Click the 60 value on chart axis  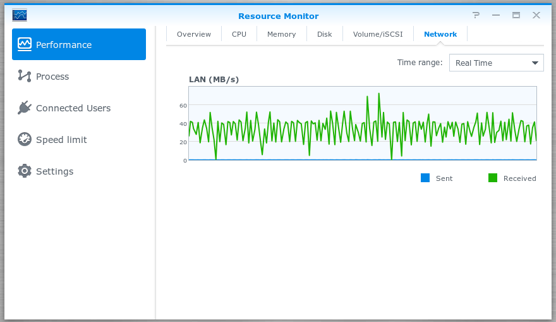click(x=183, y=106)
